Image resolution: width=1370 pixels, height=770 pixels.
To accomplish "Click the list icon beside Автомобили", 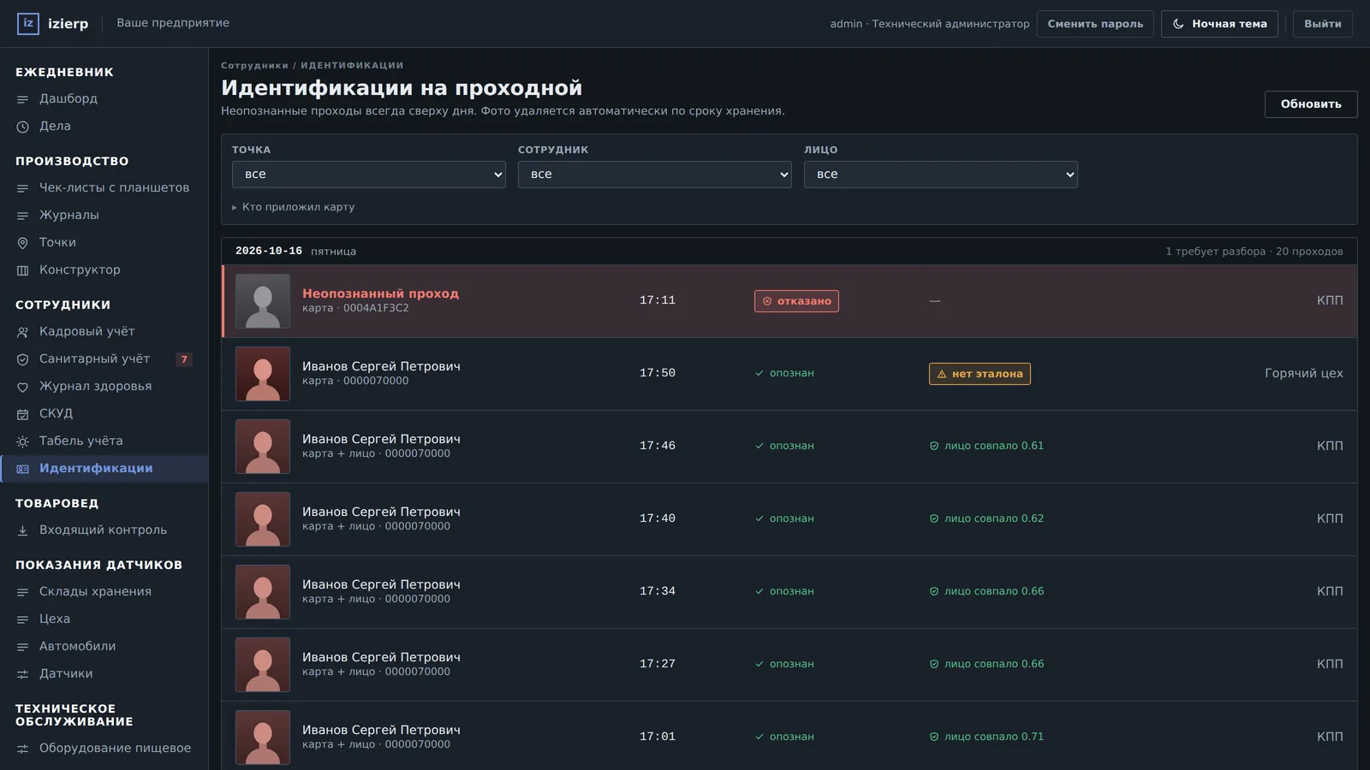I will coord(23,647).
